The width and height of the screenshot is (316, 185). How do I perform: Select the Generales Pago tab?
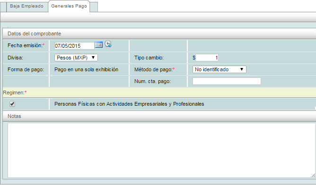pos(69,6)
